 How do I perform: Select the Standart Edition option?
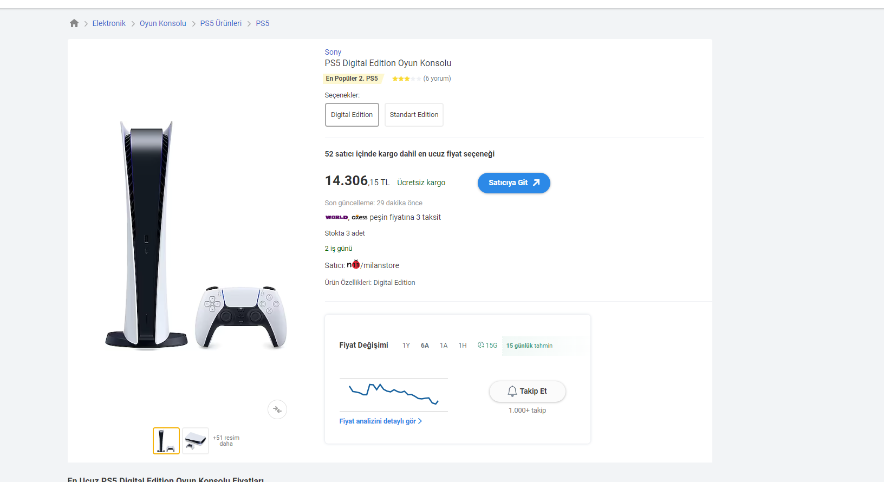click(x=414, y=115)
